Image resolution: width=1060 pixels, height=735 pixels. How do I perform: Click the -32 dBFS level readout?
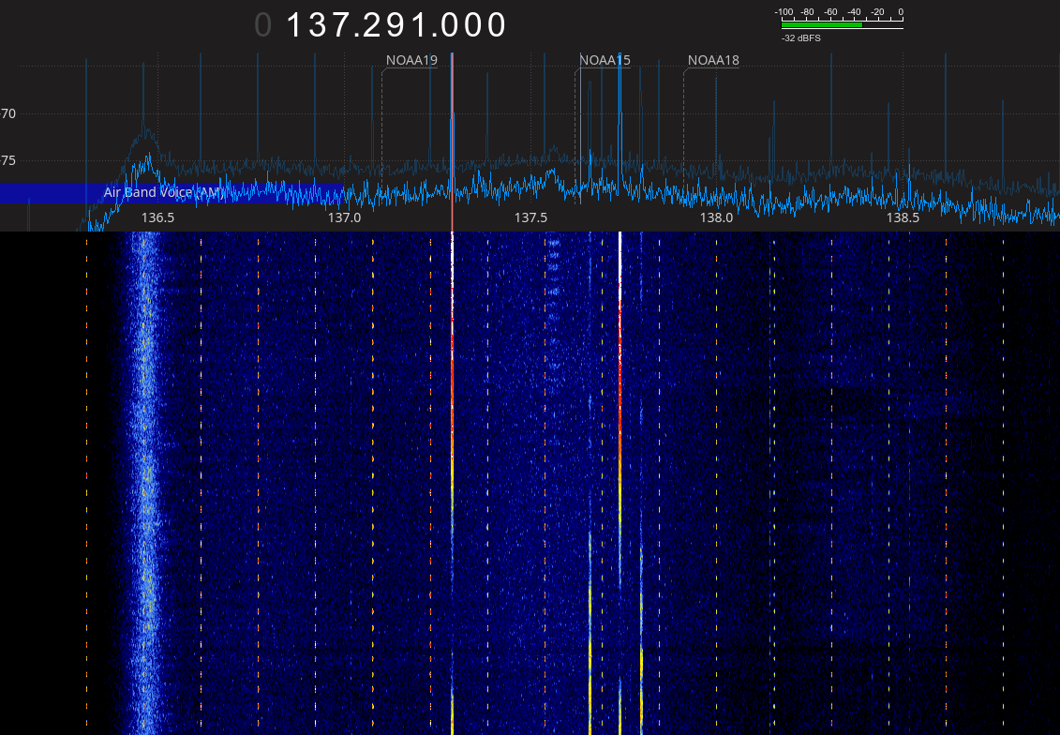(x=801, y=38)
